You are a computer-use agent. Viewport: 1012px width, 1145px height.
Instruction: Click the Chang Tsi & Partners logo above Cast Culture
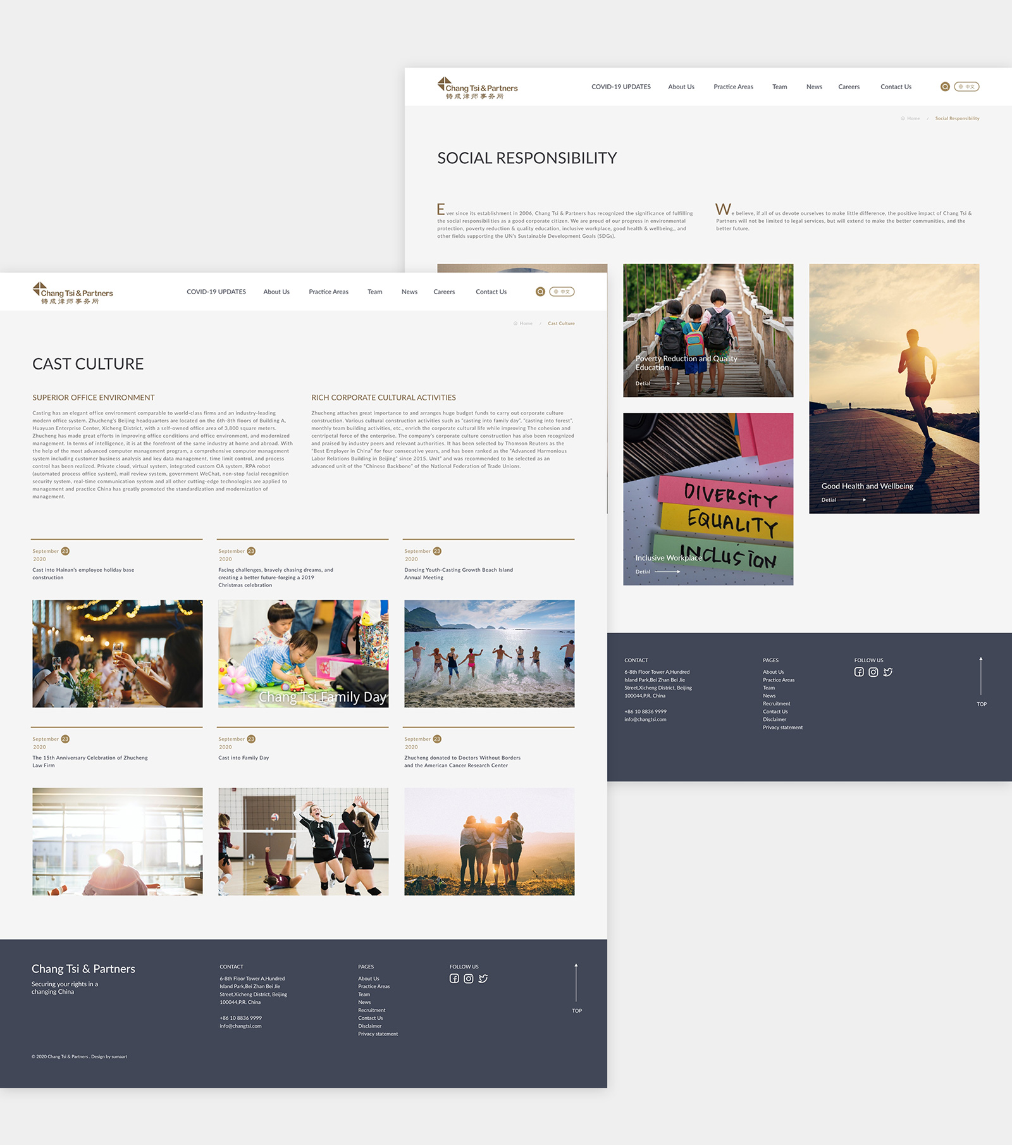[73, 293]
